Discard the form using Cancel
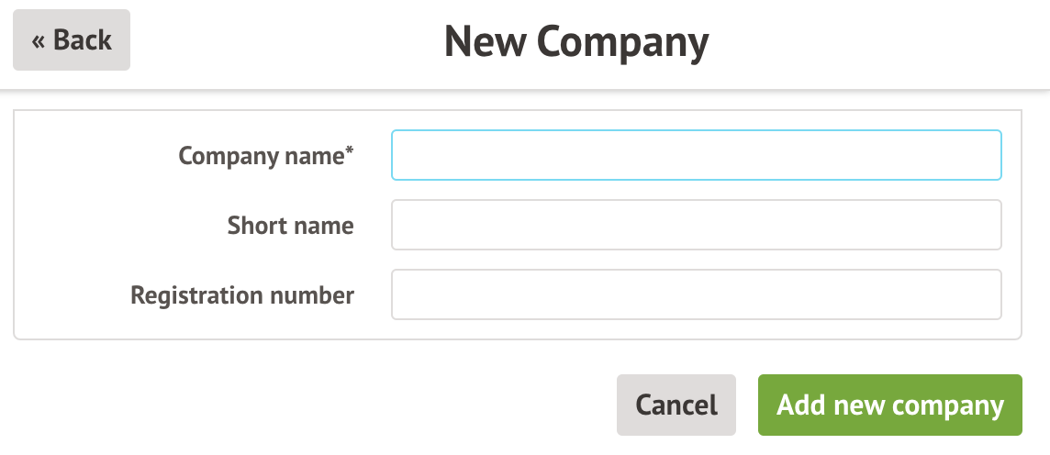Screen dimensions: 1050x455 676,405
